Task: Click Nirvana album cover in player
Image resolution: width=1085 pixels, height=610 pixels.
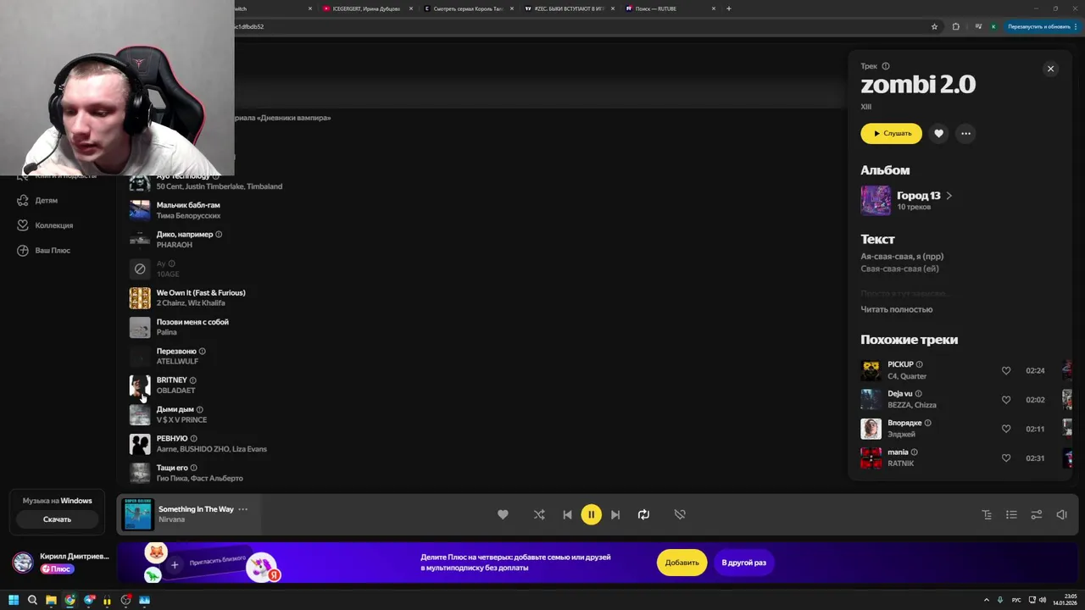Action: pyautogui.click(x=137, y=514)
